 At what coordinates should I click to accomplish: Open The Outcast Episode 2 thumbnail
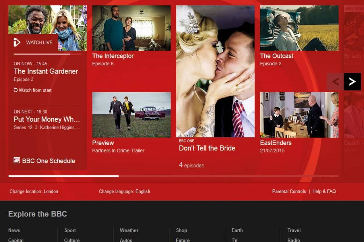[299, 28]
